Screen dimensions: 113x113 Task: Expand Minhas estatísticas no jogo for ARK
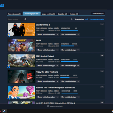[x=47, y=66]
